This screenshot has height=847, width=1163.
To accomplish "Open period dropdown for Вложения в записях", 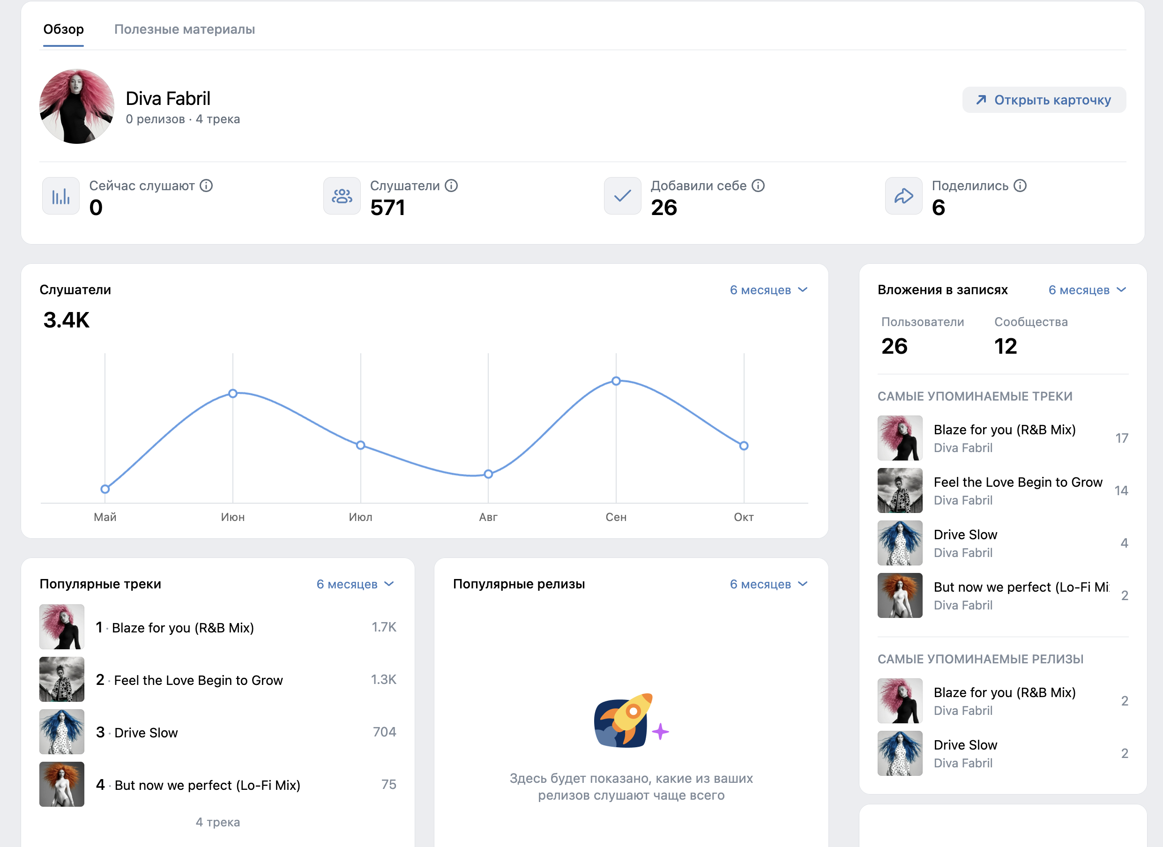I will [x=1087, y=290].
